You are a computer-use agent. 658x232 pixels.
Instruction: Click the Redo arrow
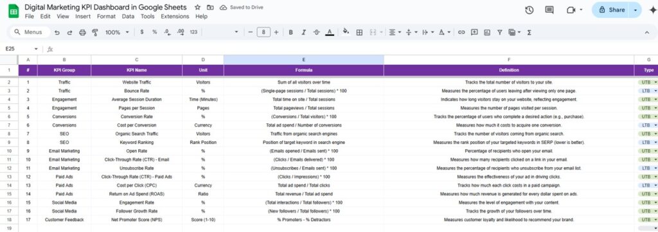[69, 32]
